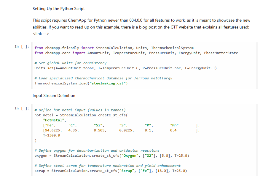
Task: Click the silicon amount value "0.505"
Action: [99, 130]
